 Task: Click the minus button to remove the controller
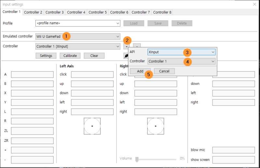coord(137,45)
